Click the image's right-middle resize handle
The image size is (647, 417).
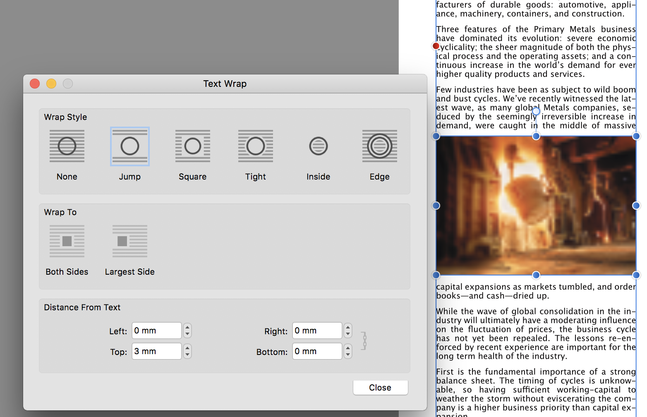tap(636, 206)
